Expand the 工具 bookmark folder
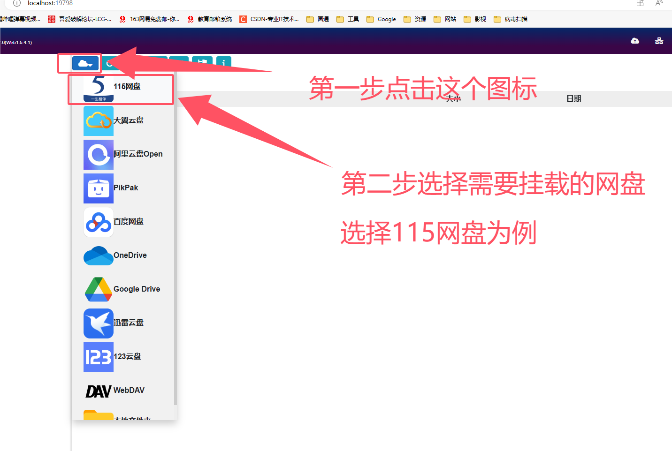Image resolution: width=672 pixels, height=451 pixels. click(348, 19)
